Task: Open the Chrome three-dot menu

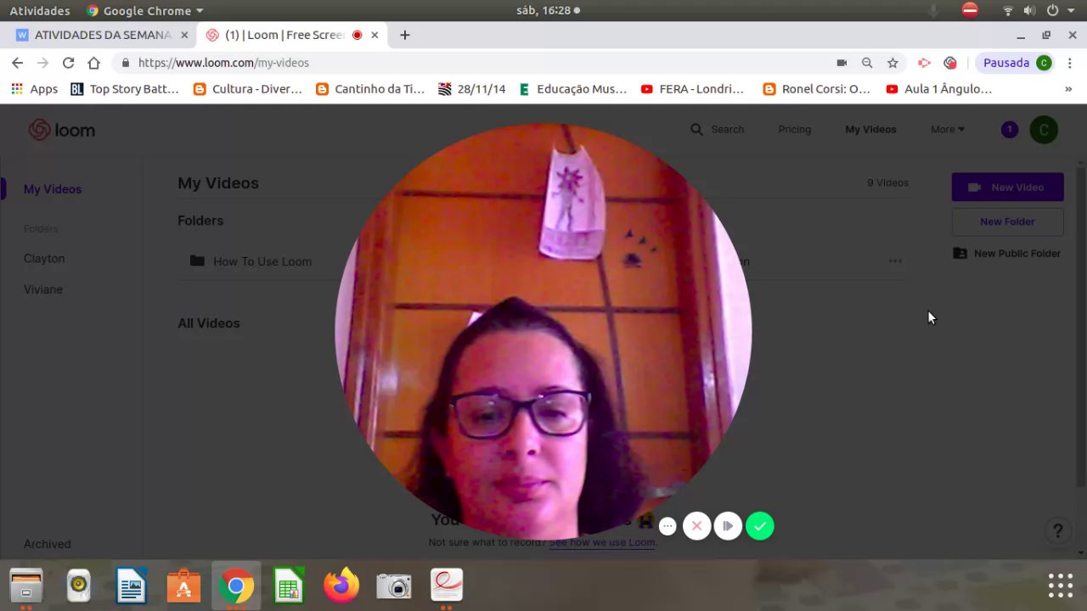Action: coord(1071,63)
